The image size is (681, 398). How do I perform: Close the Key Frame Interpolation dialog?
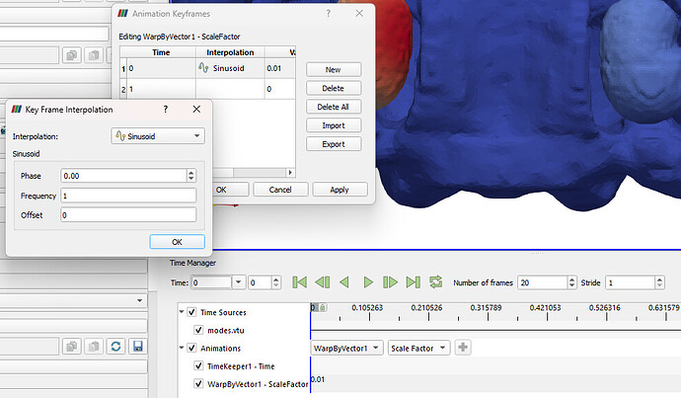196,110
